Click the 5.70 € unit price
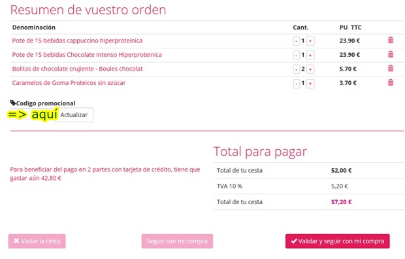 (x=348, y=69)
